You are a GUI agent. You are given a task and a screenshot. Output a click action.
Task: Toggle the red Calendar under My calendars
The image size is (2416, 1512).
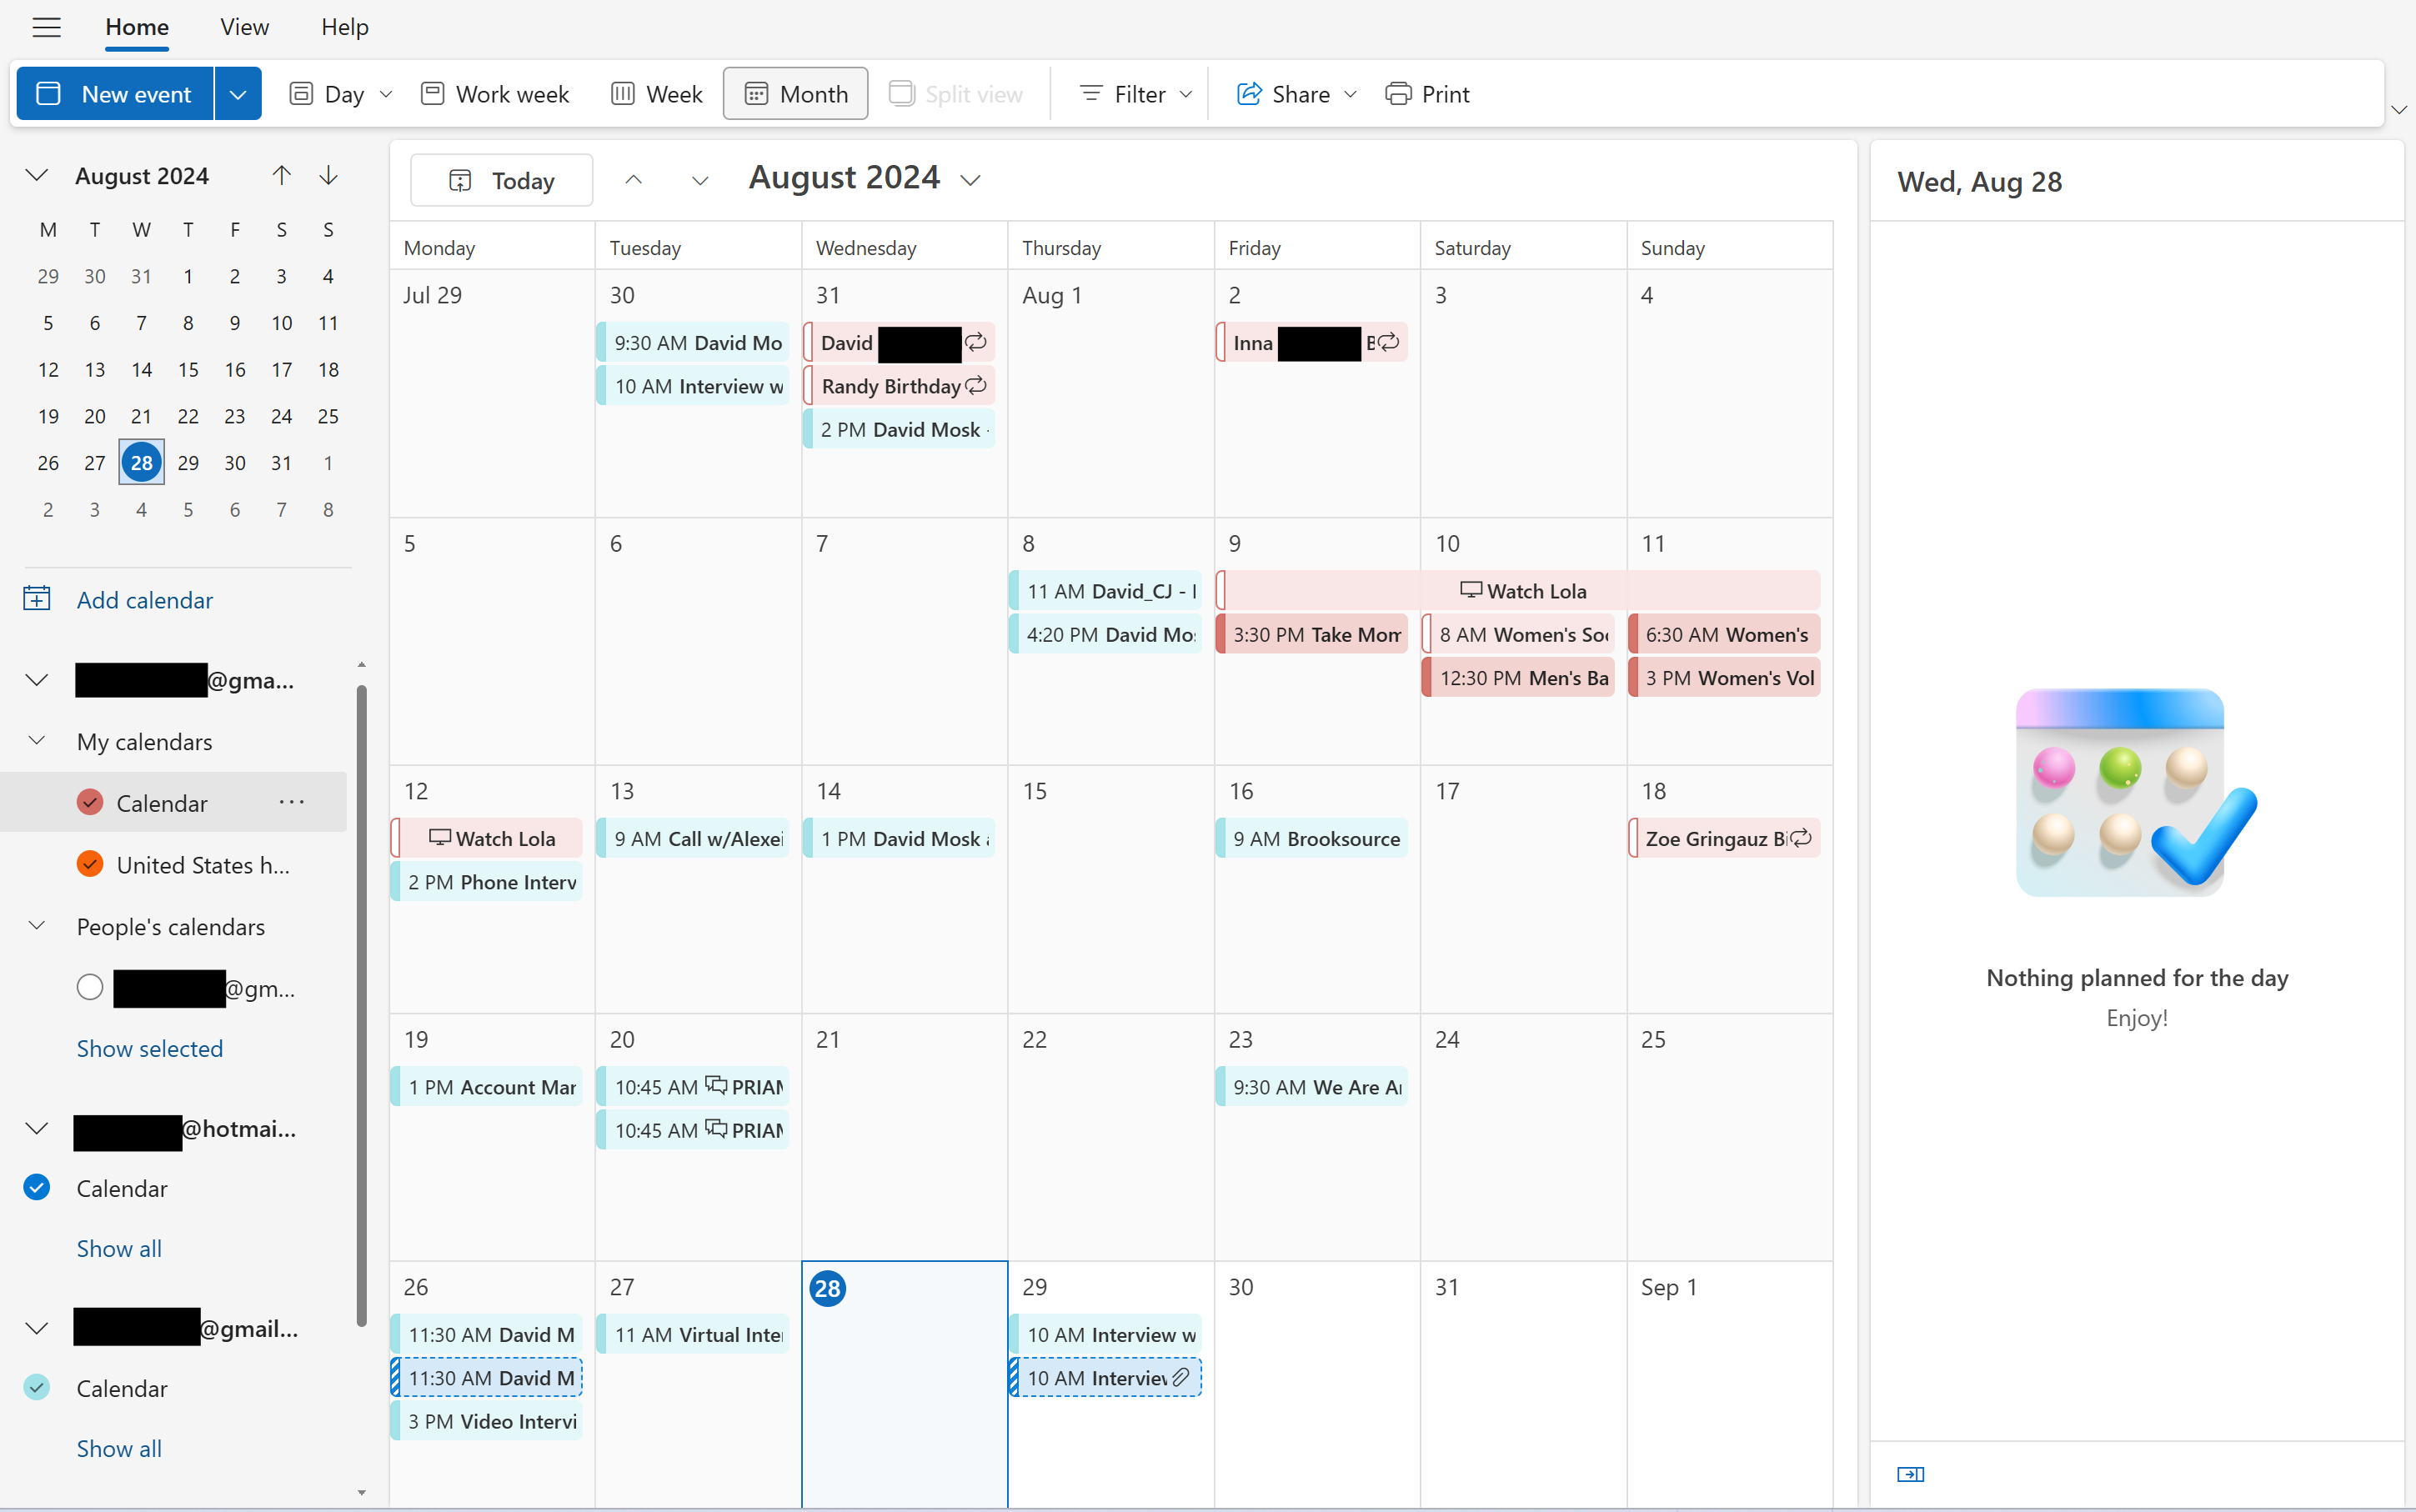click(x=90, y=803)
